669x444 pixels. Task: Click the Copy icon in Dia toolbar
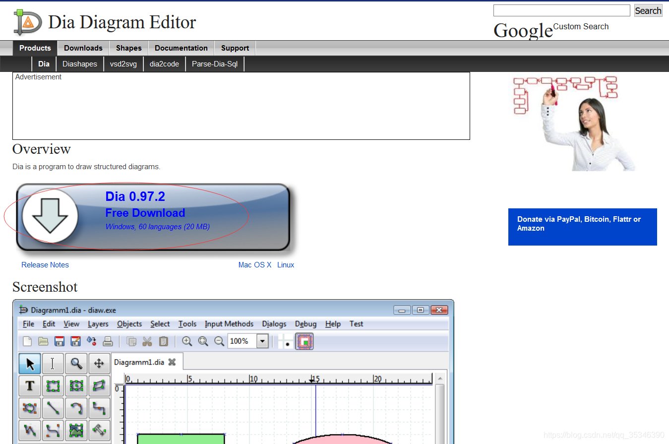[131, 341]
